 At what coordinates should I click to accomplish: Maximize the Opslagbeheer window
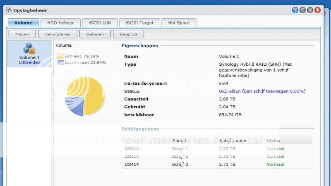point(310,10)
